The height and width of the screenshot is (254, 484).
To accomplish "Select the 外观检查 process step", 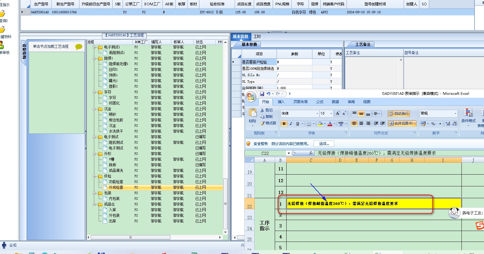I will click(x=116, y=188).
